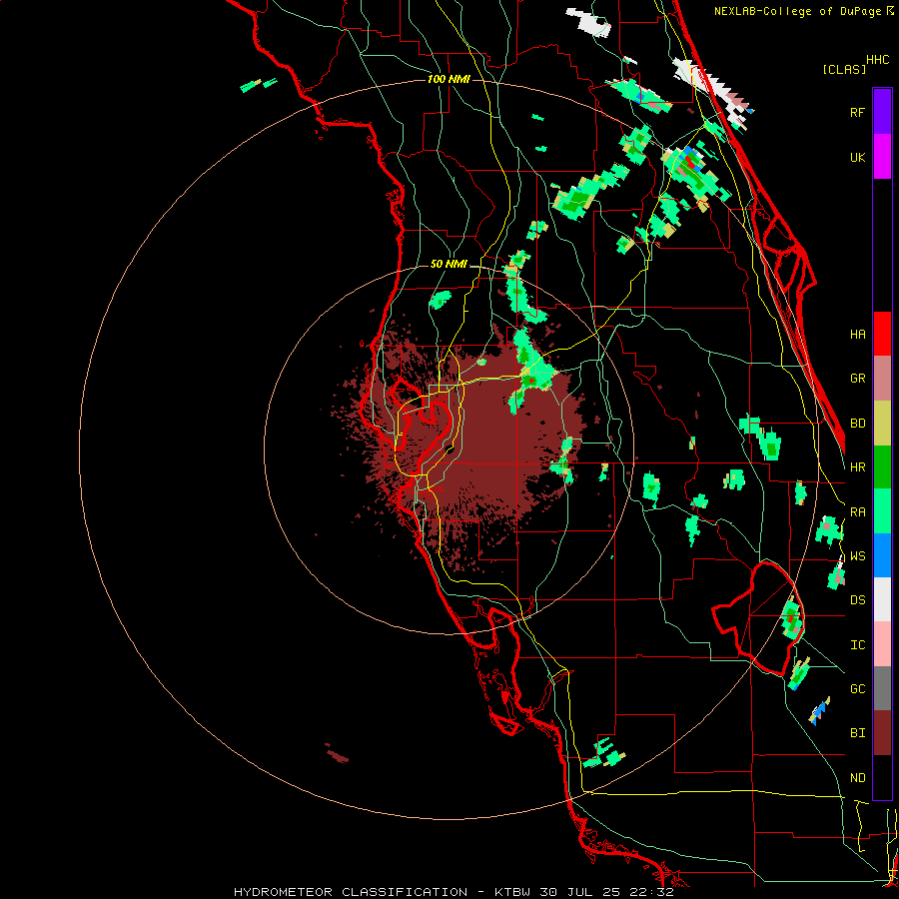
Task: Click the RF purple legend swatch
Action: point(882,112)
